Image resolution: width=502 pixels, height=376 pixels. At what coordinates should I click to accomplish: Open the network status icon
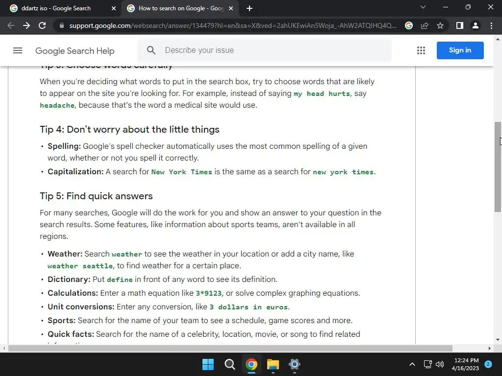coord(427,364)
